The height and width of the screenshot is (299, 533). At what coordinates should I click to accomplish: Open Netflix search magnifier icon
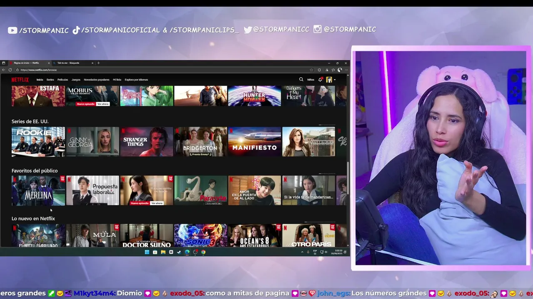[301, 79]
